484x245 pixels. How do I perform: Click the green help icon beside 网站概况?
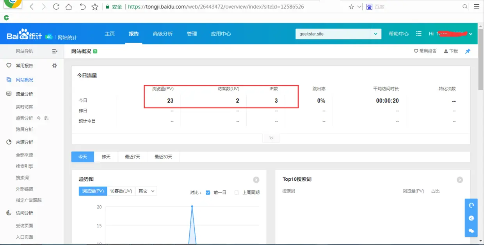click(x=95, y=51)
